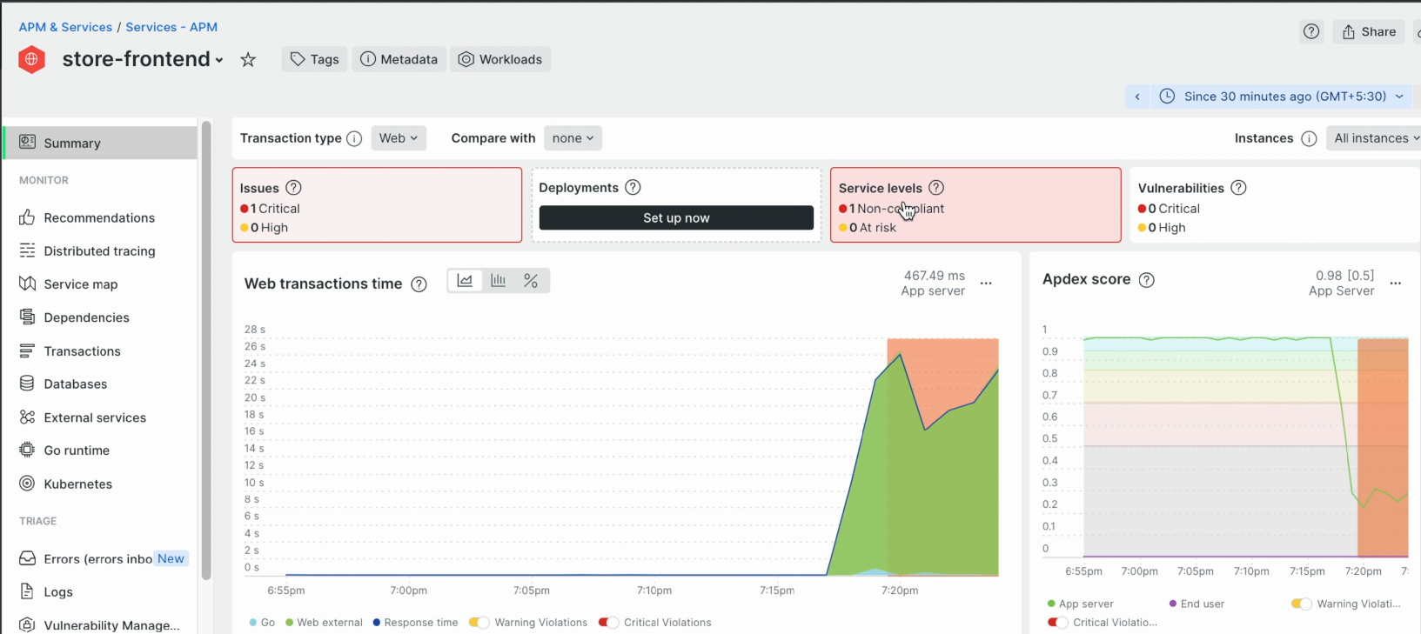Open the All instances dropdown

1375,138
